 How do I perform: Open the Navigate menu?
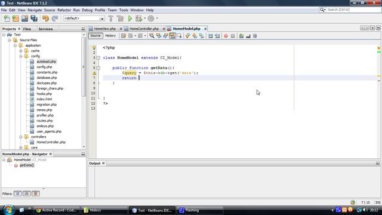[35, 10]
